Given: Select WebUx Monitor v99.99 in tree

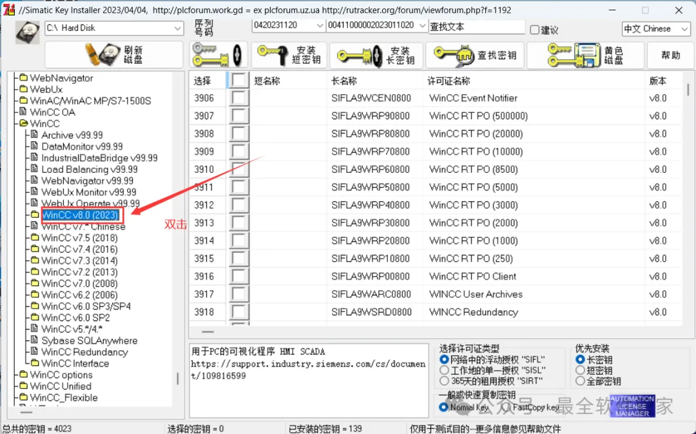Looking at the screenshot, I should [x=89, y=192].
